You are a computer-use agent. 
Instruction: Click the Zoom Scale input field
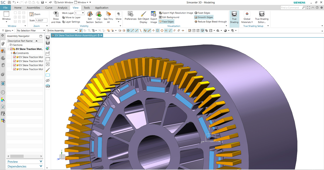pyautogui.click(x=42, y=21)
